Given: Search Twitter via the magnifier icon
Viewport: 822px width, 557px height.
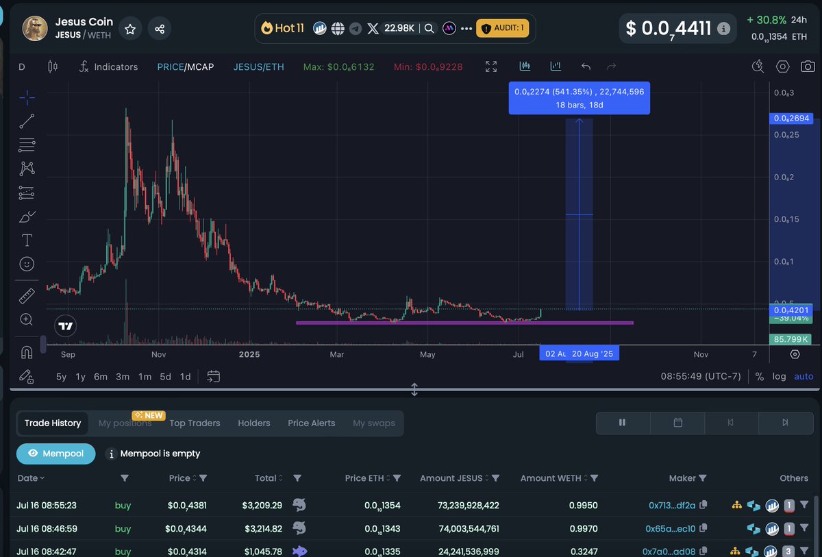Looking at the screenshot, I should click(x=429, y=28).
